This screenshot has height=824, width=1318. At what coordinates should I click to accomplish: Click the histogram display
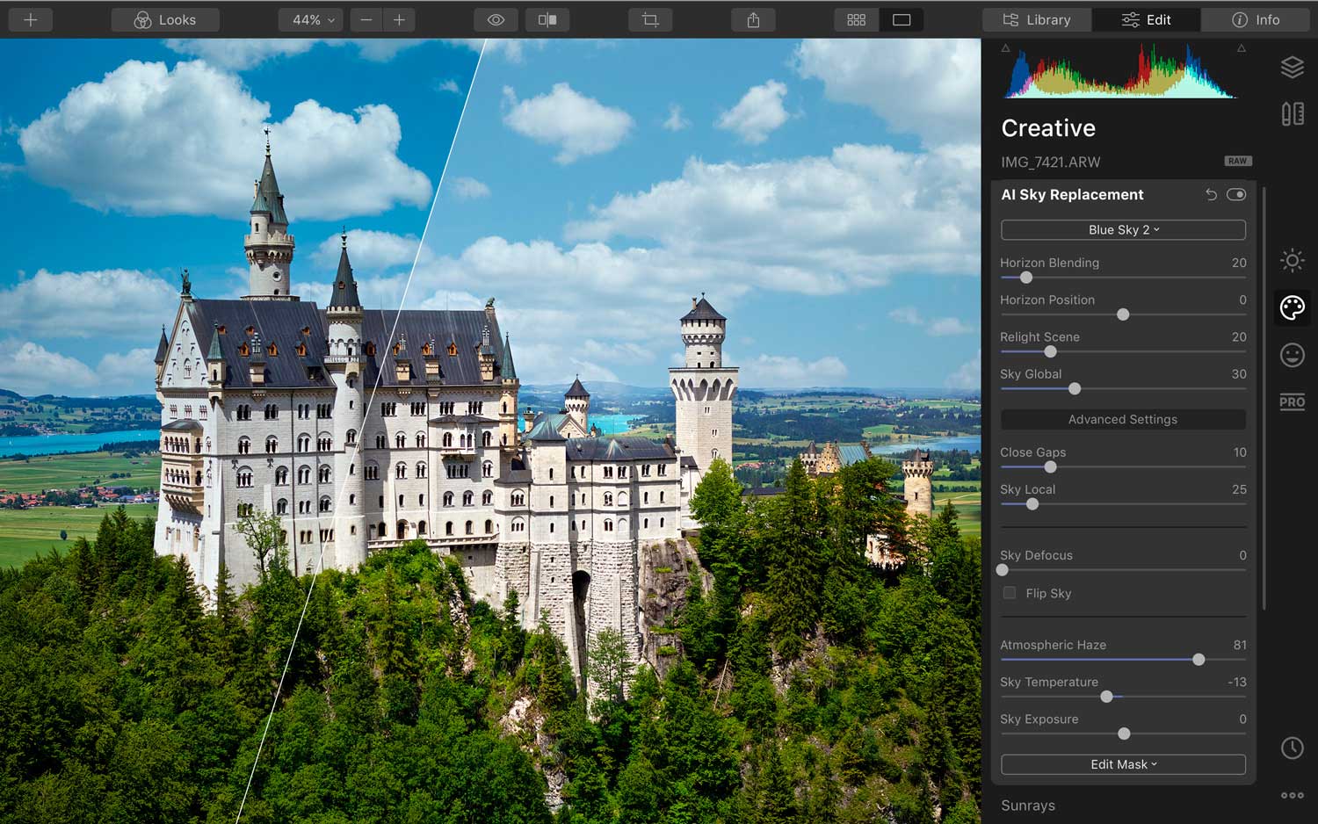tap(1122, 70)
